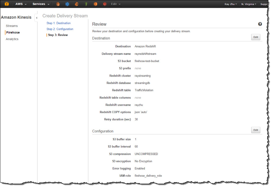This screenshot has width=272, height=187.
Task: Open the red service shortcut icon
Action: point(105,4)
